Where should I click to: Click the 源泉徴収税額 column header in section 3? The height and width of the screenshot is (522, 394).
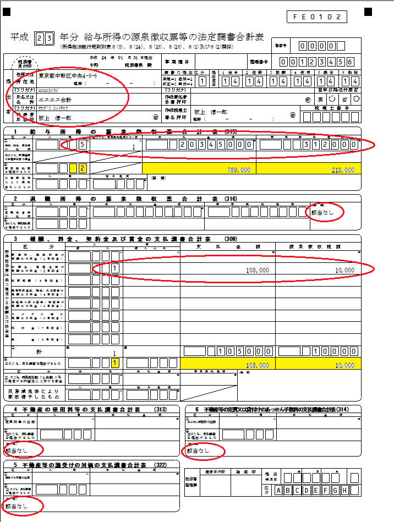[315, 246]
